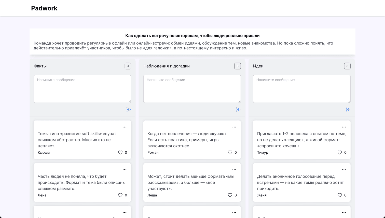Open three-dot options on Тимур's card
Screen dimensions: 385x218
(x=344, y=127)
